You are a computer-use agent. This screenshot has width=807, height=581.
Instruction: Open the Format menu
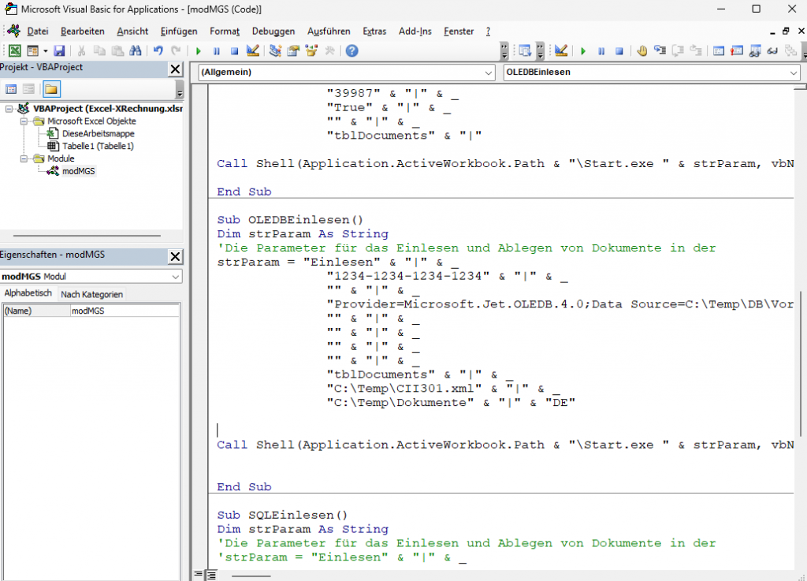(225, 32)
